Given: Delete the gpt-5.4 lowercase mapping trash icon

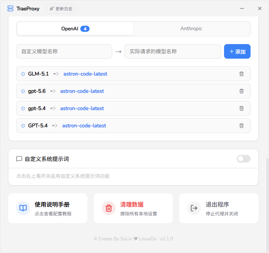Looking at the screenshot, I should tap(241, 108).
